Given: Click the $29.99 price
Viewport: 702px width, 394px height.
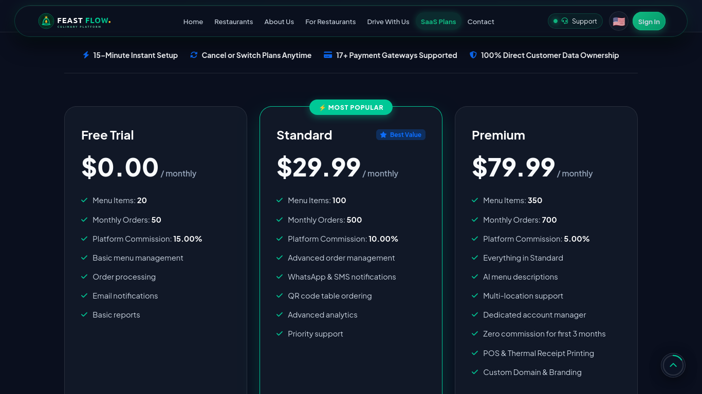Looking at the screenshot, I should 319,167.
